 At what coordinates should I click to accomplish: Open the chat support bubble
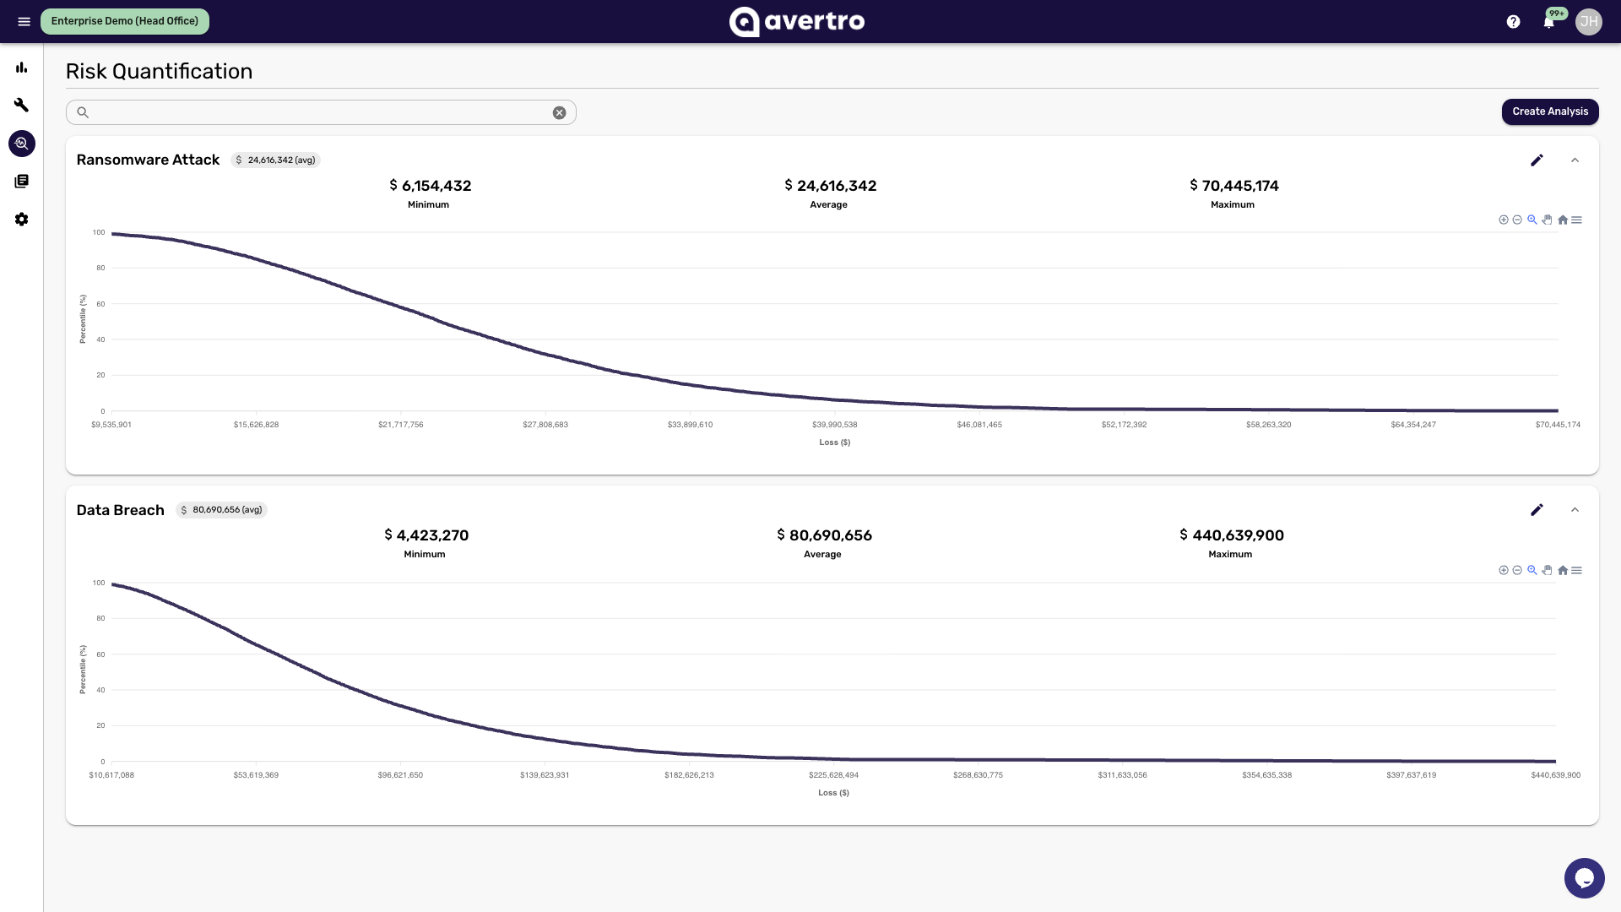pos(1584,878)
